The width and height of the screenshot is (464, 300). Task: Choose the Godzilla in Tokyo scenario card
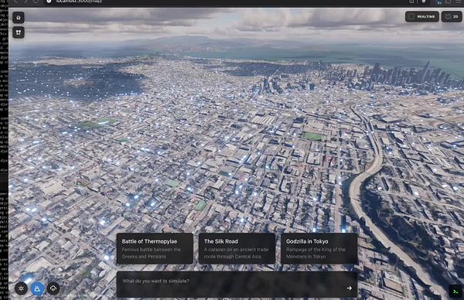coord(319,248)
